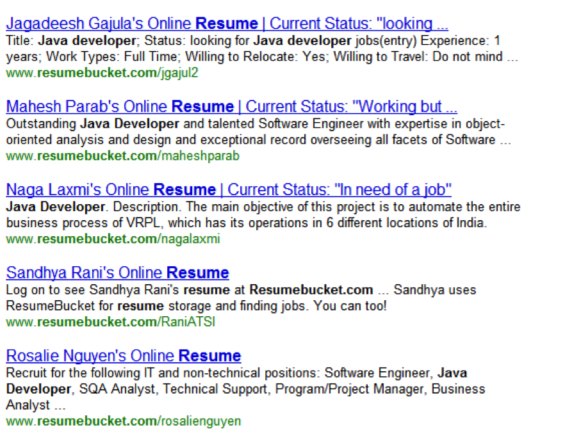Click the text 'Analyst ...' in the last result
Viewport: 565px width, 448px height.
click(36, 406)
